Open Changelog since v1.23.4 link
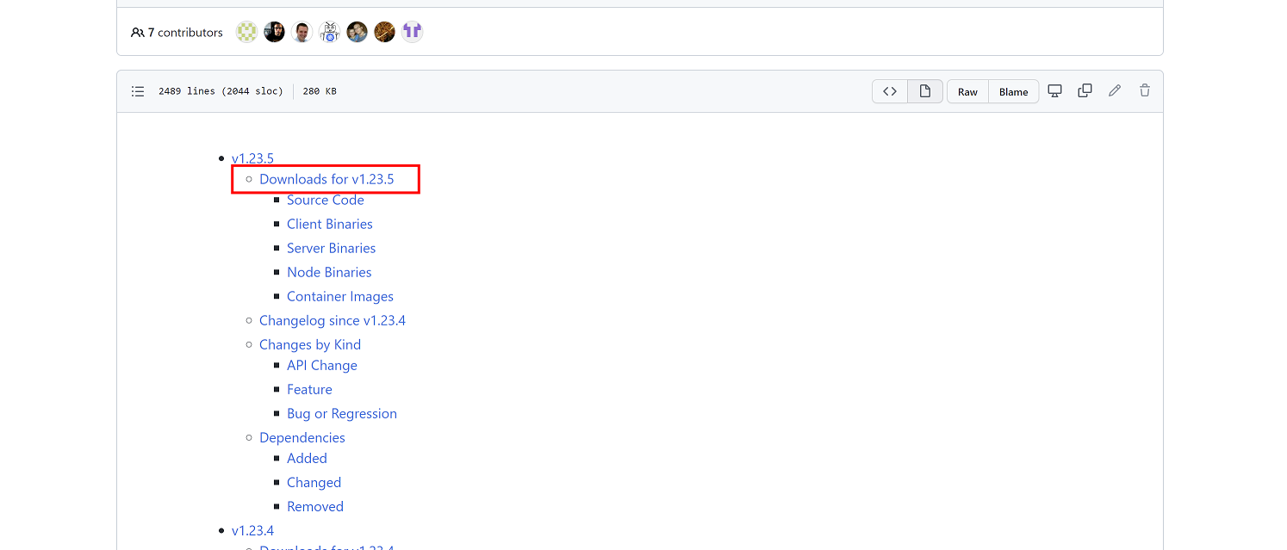Viewport: 1287px width, 550px height. [333, 320]
